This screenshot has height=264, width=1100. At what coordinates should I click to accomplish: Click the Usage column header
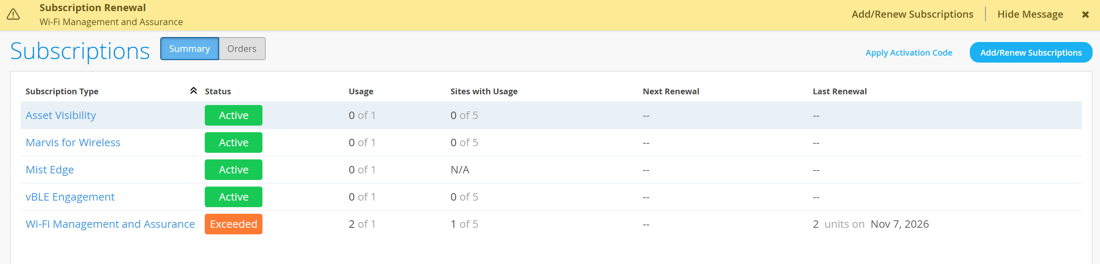[361, 91]
